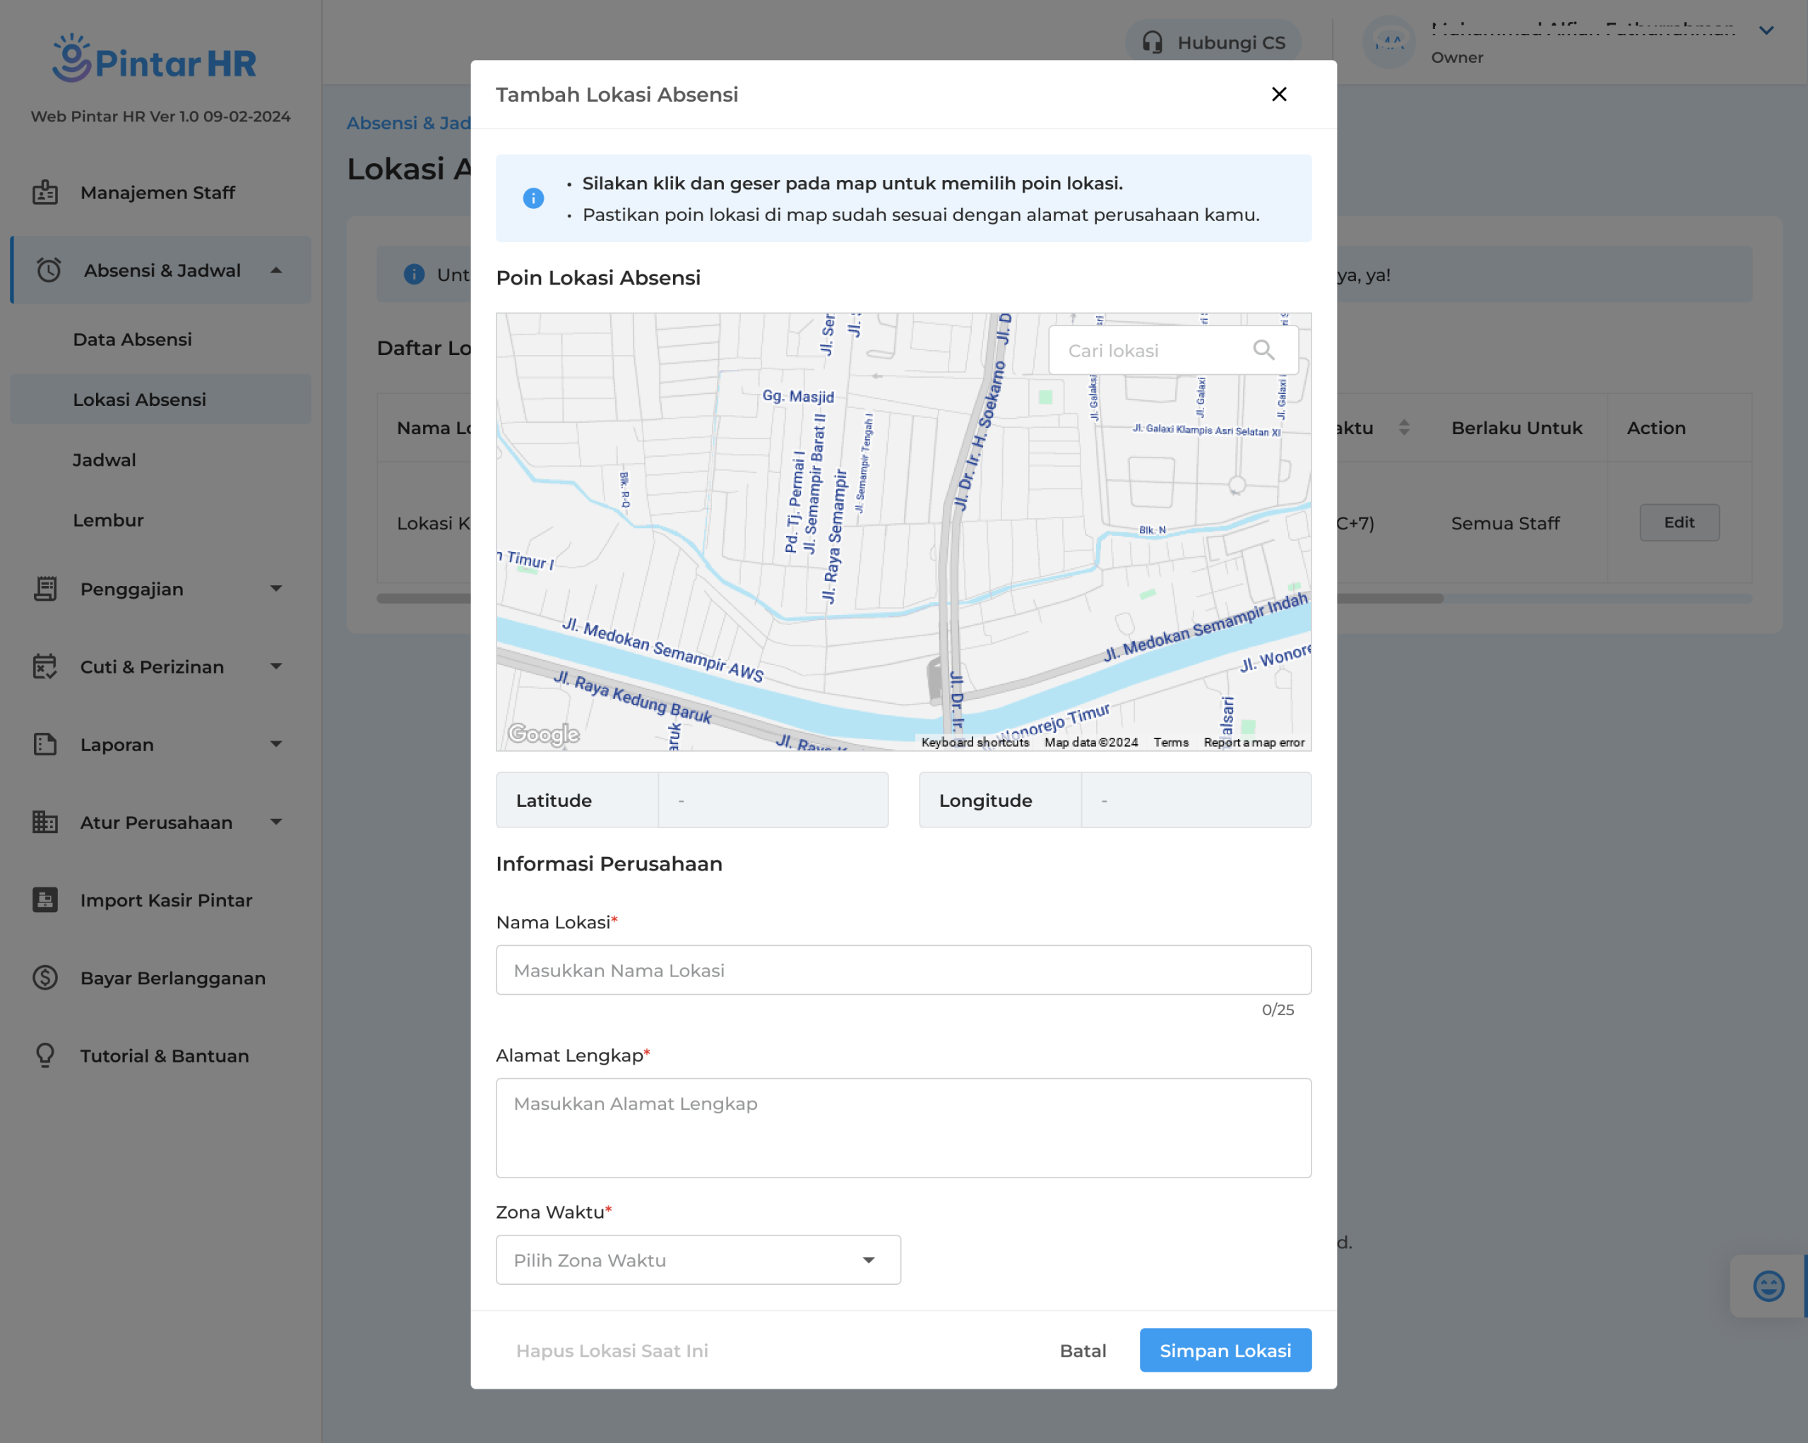Click the Longitude value field
This screenshot has width=1808, height=1443.
[x=1196, y=801]
